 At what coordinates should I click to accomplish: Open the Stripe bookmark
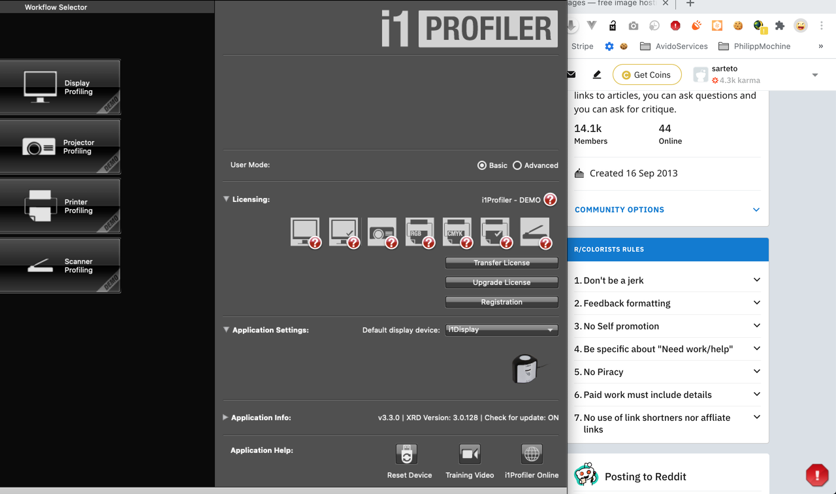pos(582,46)
